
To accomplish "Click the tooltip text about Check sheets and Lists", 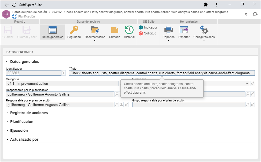I will 160,88.
